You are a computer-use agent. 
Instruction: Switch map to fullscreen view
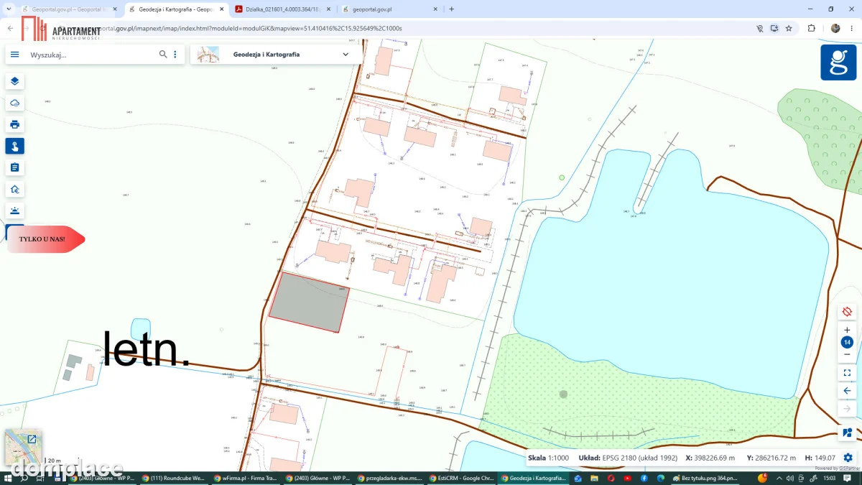pos(847,373)
